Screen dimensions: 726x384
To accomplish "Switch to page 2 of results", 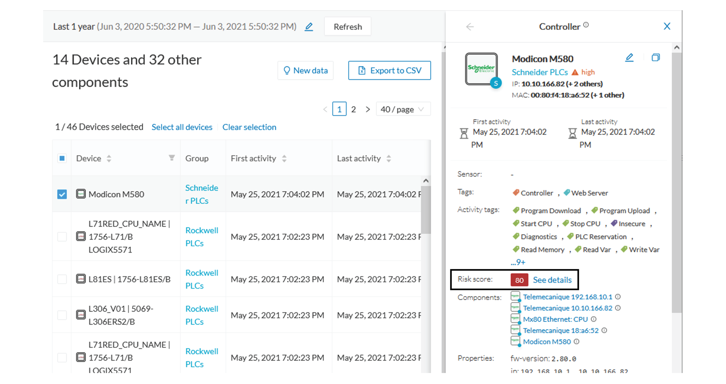I will (x=354, y=109).
